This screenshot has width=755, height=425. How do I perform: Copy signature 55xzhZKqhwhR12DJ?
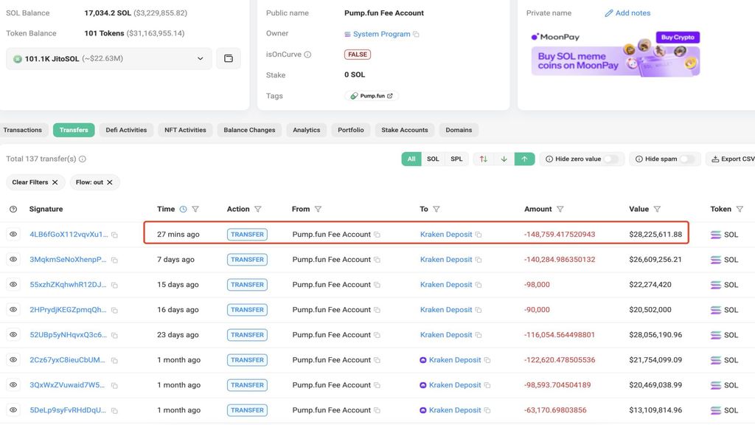point(114,285)
